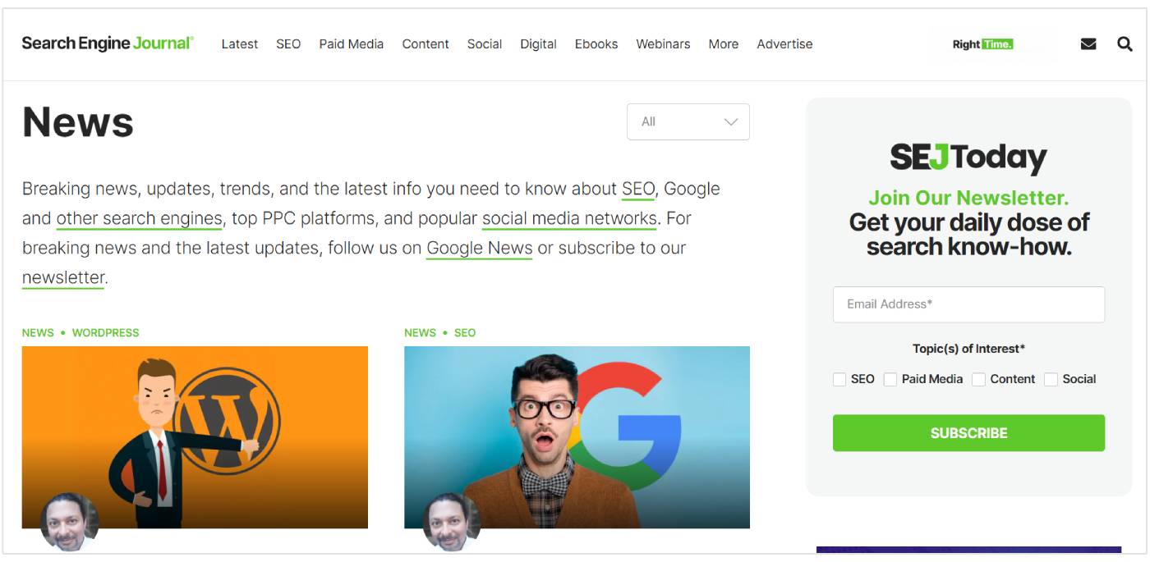
Task: Click author avatar on the WordPress article
Action: [69, 521]
